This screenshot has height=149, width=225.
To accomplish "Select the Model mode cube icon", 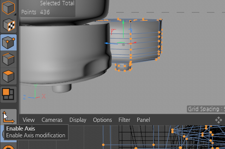I will click(x=8, y=8).
